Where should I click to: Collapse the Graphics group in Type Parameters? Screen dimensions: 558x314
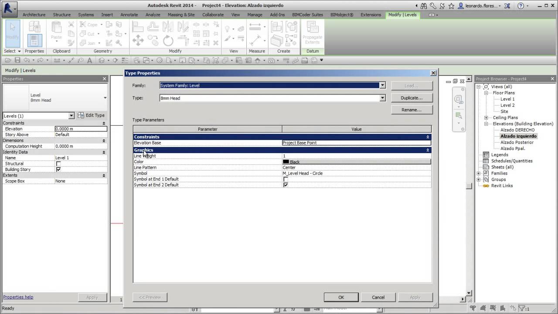tap(428, 150)
